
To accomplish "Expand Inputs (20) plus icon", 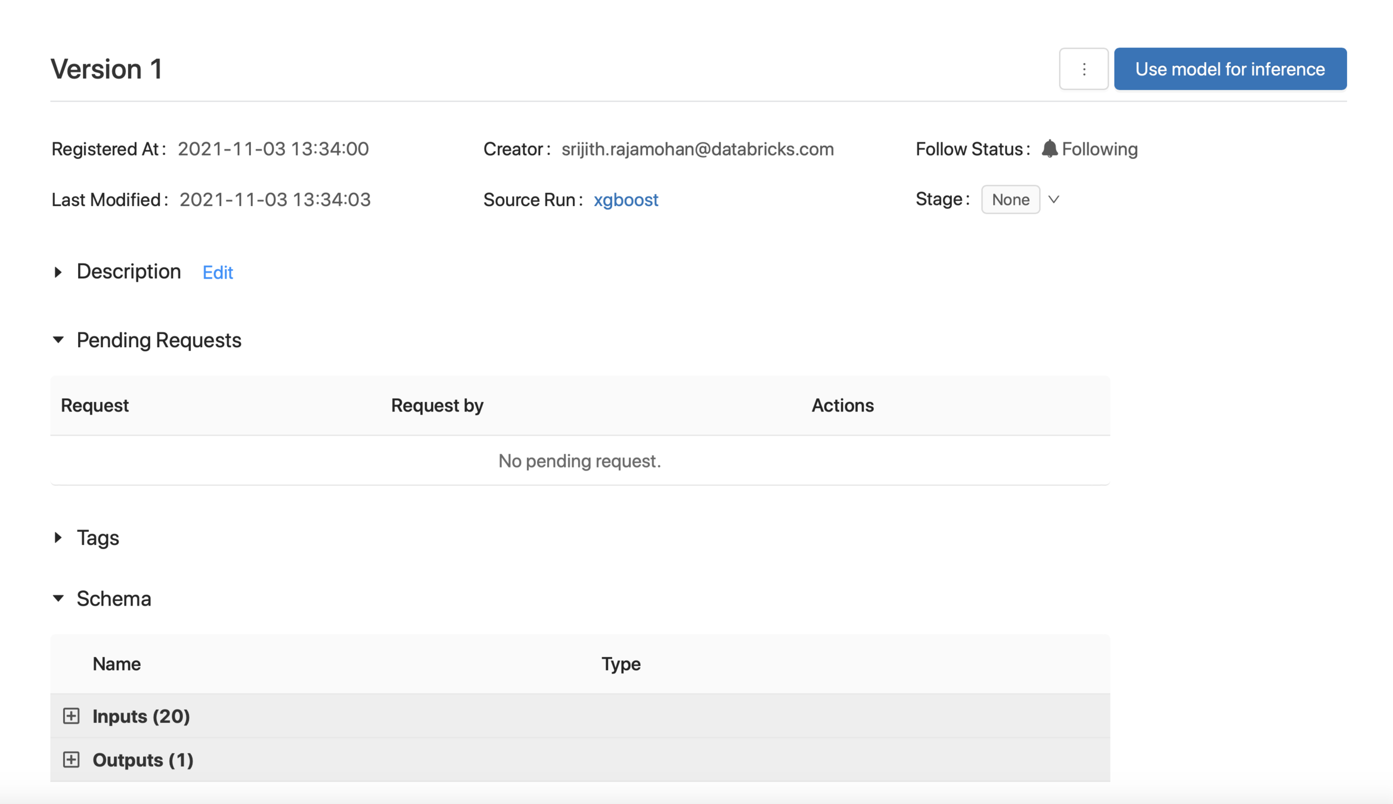I will [71, 715].
